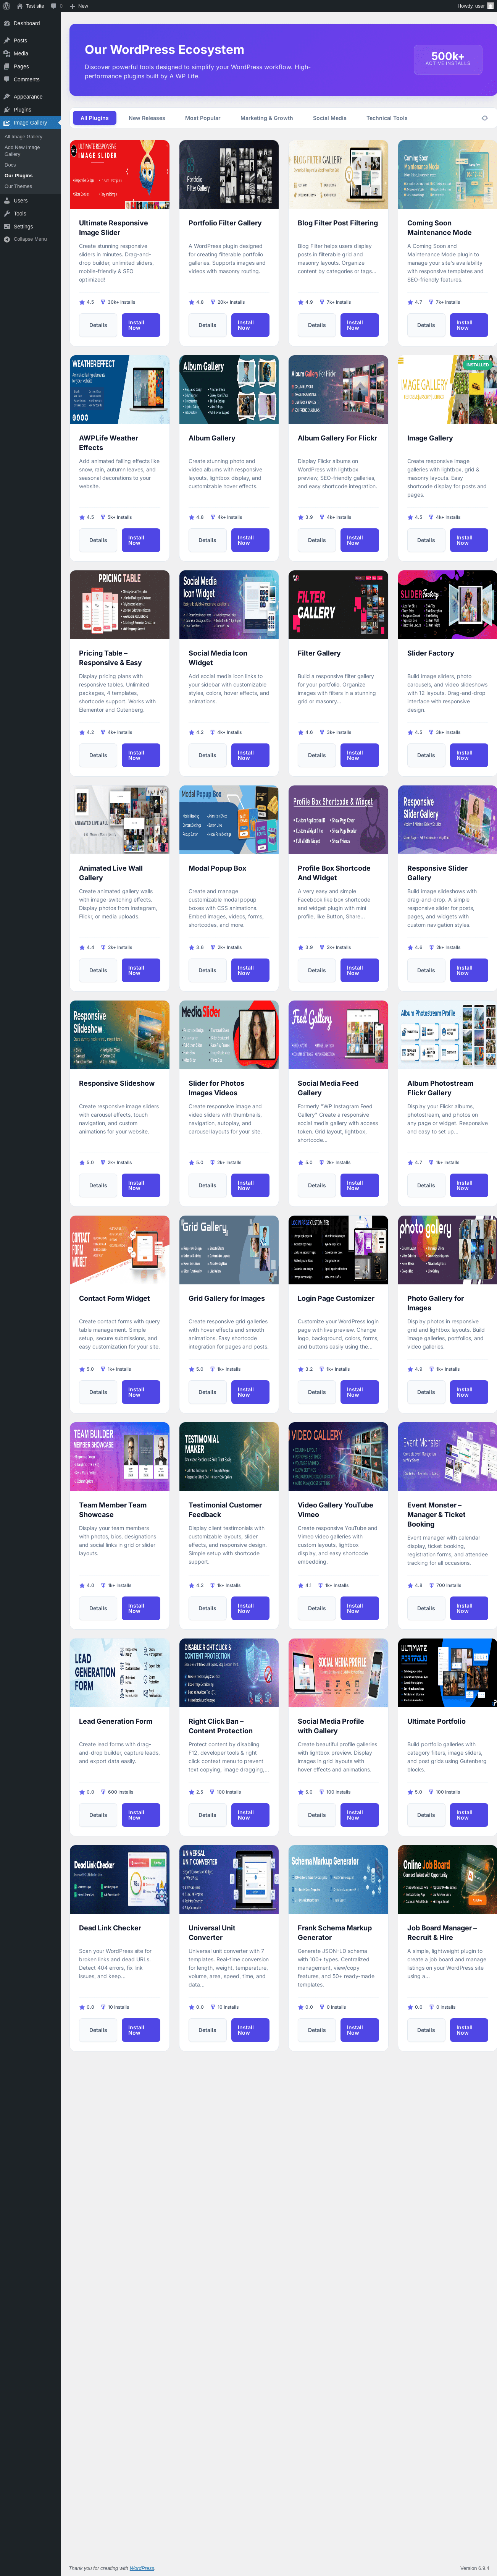The width and height of the screenshot is (497, 2576).
Task: Open Plugins via the plug icon
Action: (x=7, y=110)
